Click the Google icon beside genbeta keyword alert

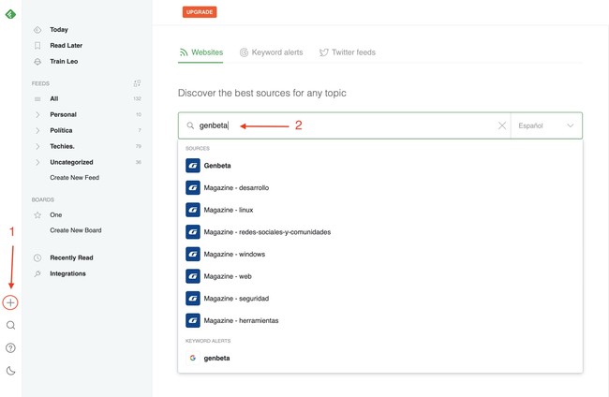click(x=193, y=358)
